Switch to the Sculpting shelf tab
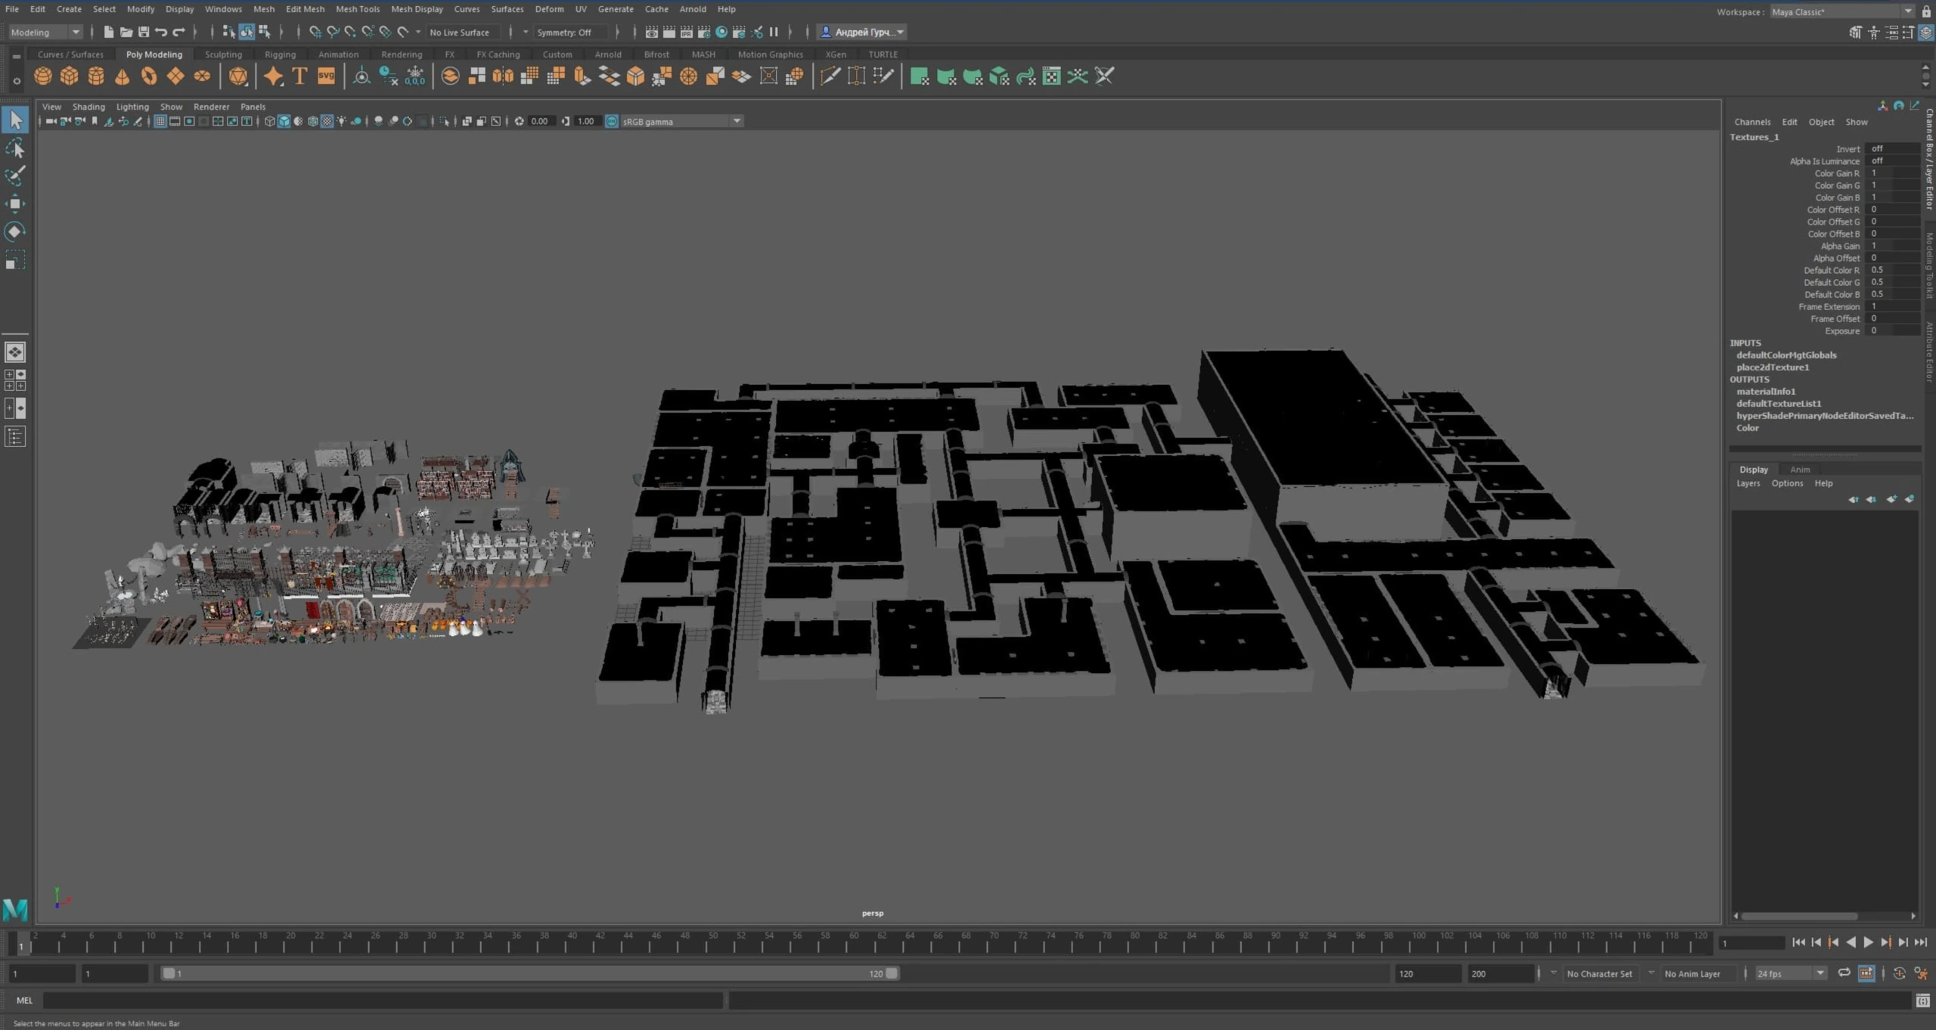 click(x=223, y=54)
